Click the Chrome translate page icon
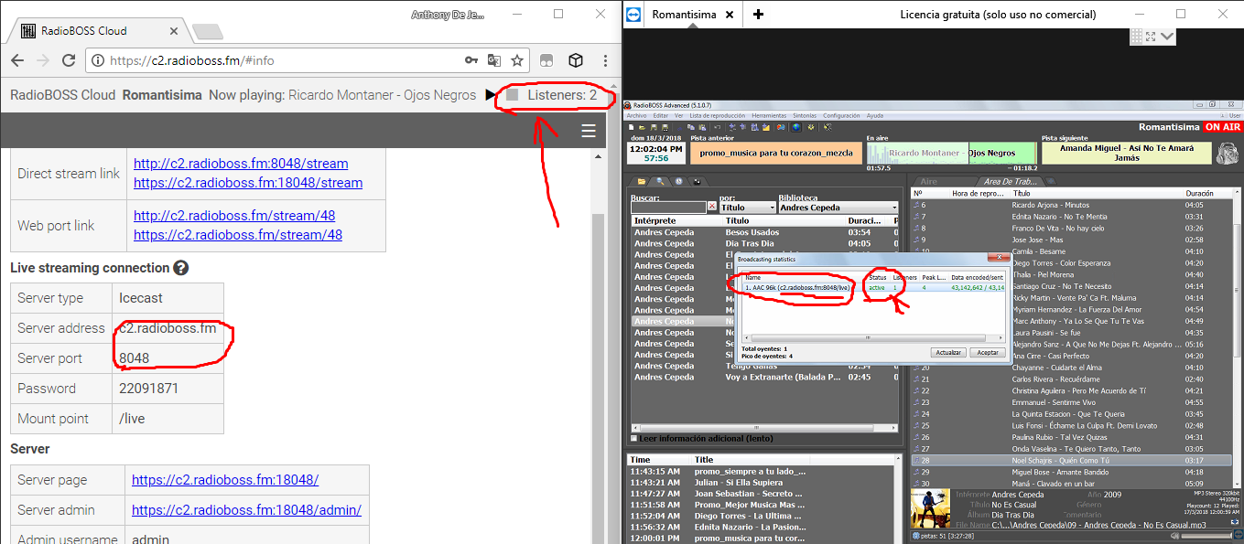The width and height of the screenshot is (1244, 544). 494,60
